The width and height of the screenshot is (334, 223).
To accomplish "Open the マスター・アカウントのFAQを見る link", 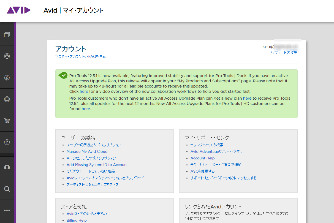I will [80, 57].
